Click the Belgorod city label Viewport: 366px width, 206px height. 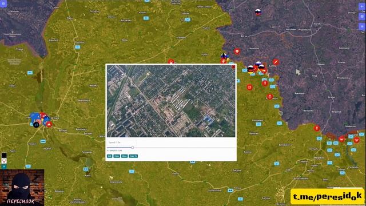tap(336, 112)
